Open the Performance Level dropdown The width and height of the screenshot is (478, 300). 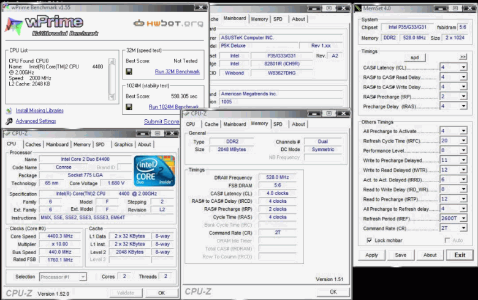click(463, 150)
